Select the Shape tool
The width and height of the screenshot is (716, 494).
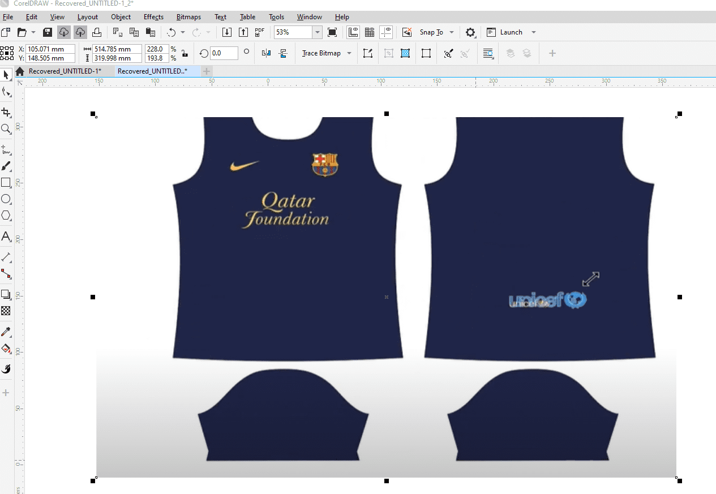click(x=6, y=92)
